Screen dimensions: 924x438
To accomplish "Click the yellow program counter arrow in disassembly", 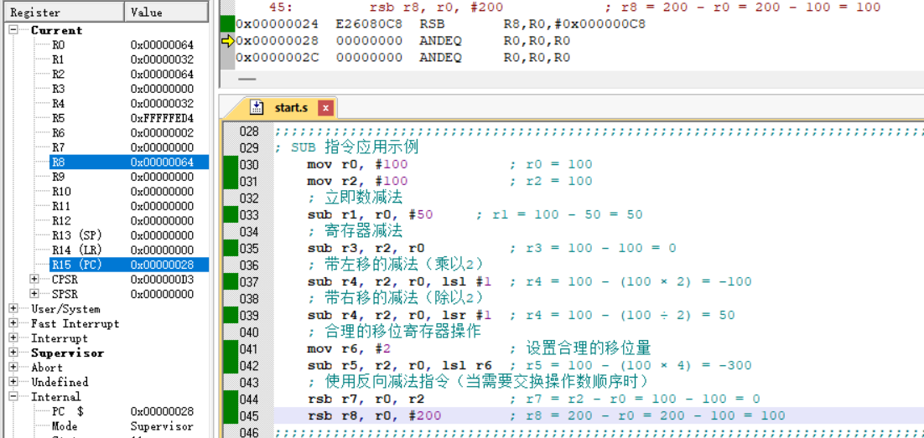I will [x=227, y=41].
